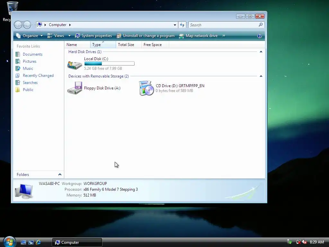Open Documents in Favorite Links
Screen dimensions: 329x247
pos(32,54)
